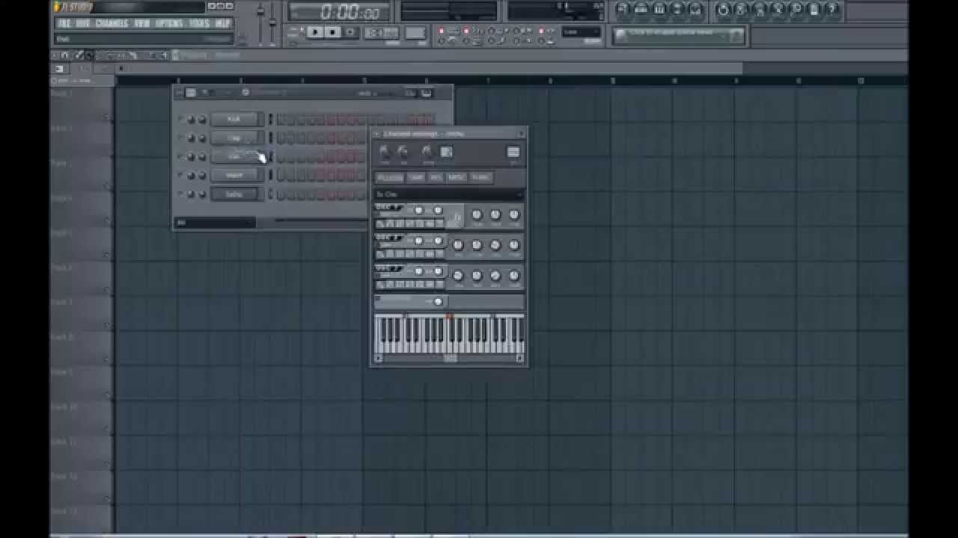Open the plugin title dropdown below tabs
The height and width of the screenshot is (538, 958).
pyautogui.click(x=448, y=194)
